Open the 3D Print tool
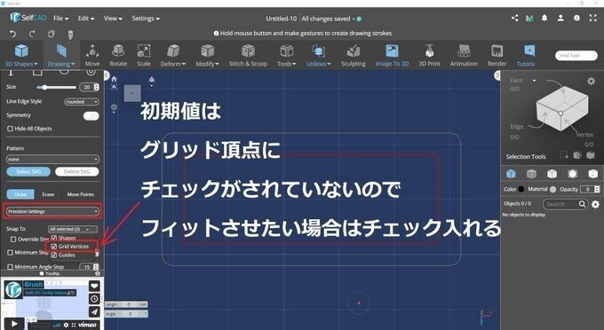This screenshot has width=604, height=330. point(430,55)
